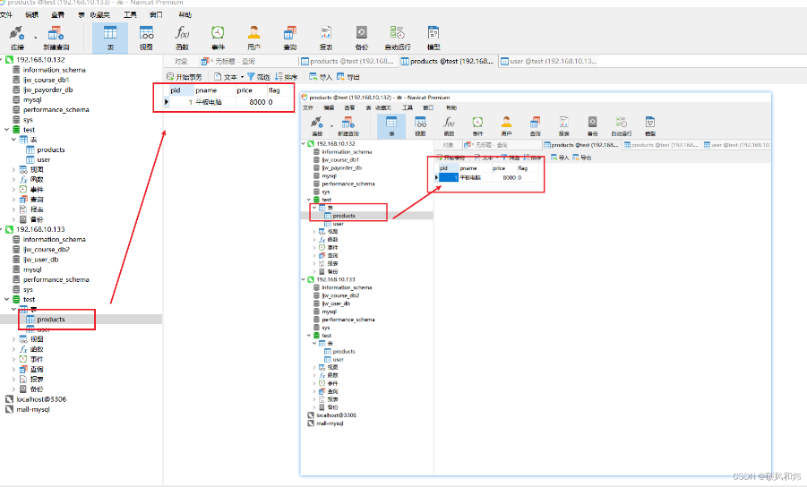Viewport: 807px width, 487px height.
Task: Click 开始事务 in outer window table toolbar
Action: (x=185, y=77)
